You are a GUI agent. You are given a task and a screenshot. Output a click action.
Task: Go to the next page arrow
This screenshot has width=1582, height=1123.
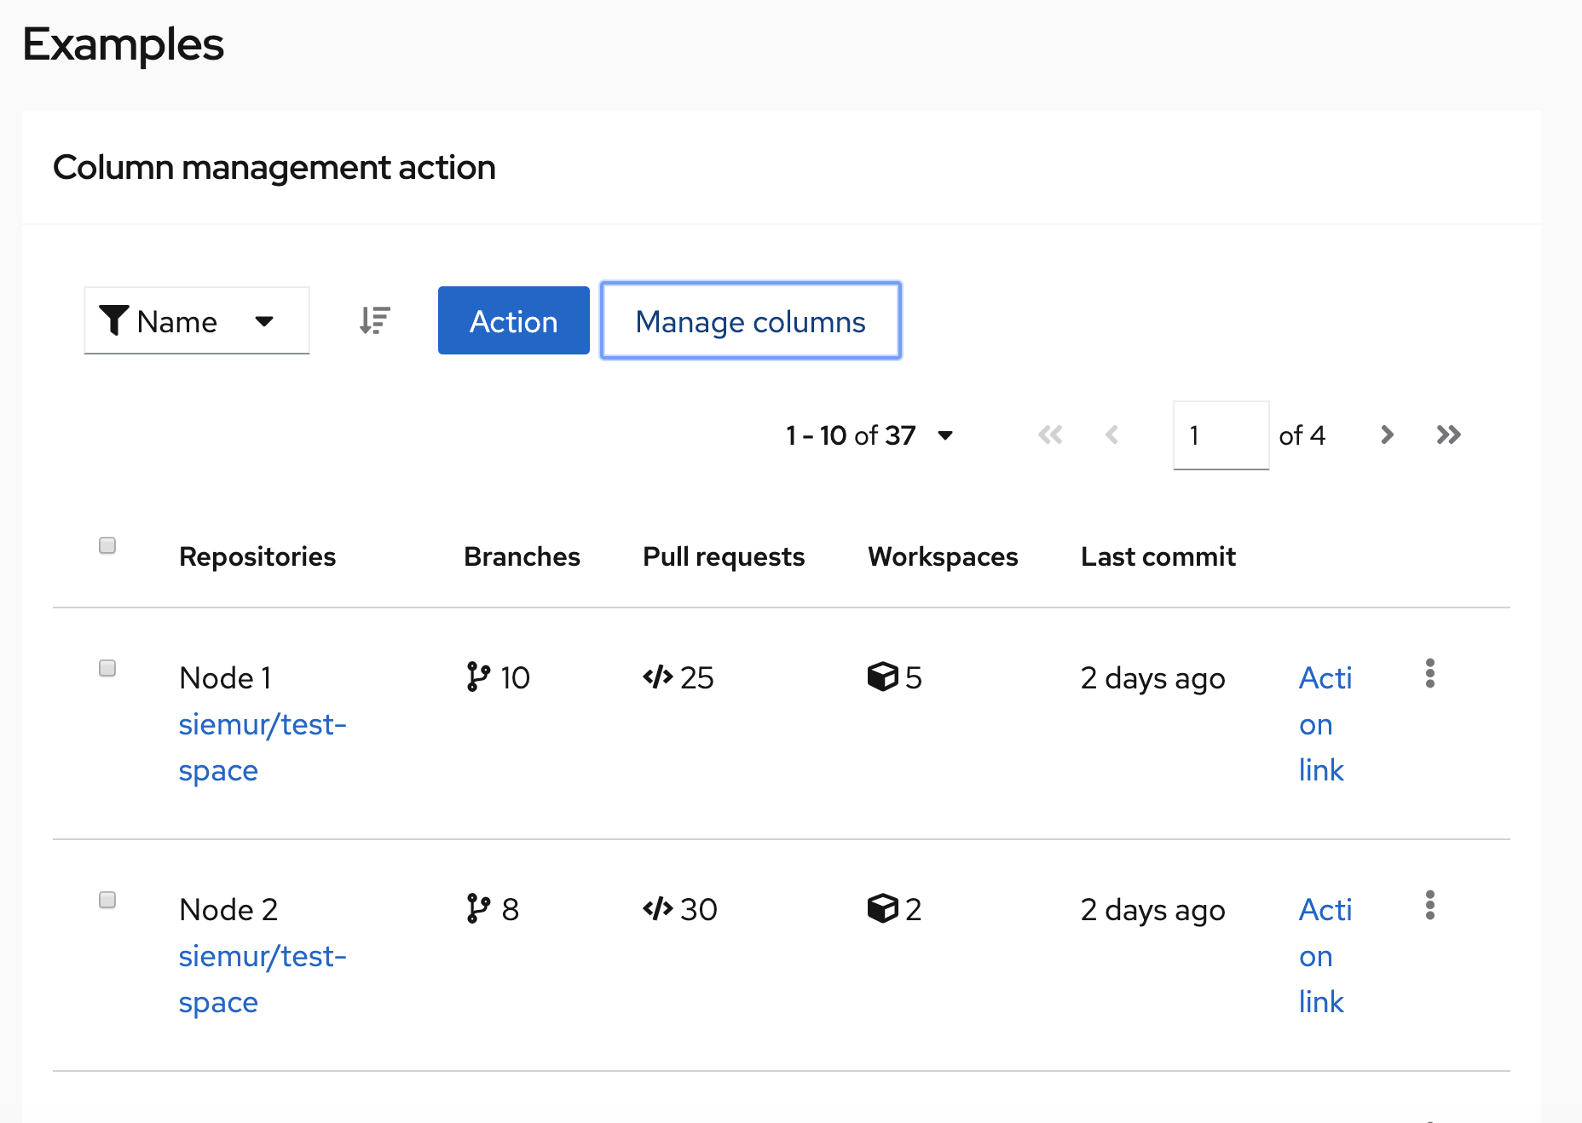[x=1387, y=435]
